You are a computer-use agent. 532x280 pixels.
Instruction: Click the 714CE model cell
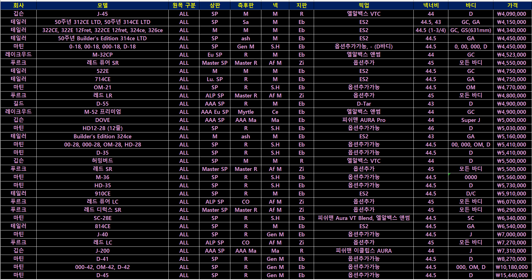coord(103,79)
